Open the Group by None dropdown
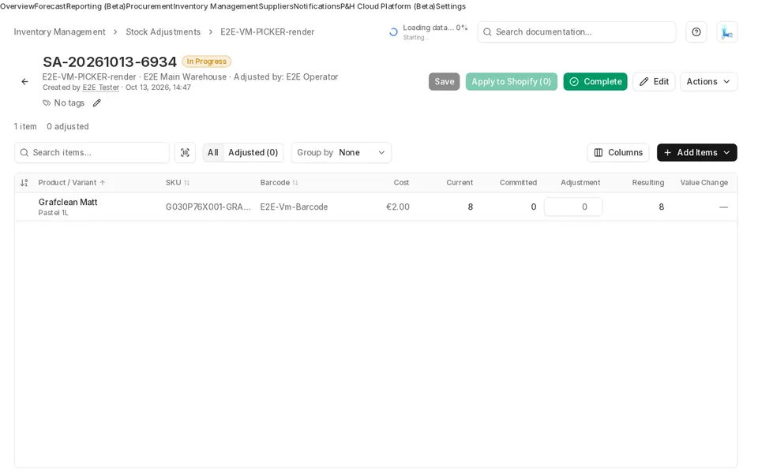Screen dimensions: 758x473 (x=341, y=152)
